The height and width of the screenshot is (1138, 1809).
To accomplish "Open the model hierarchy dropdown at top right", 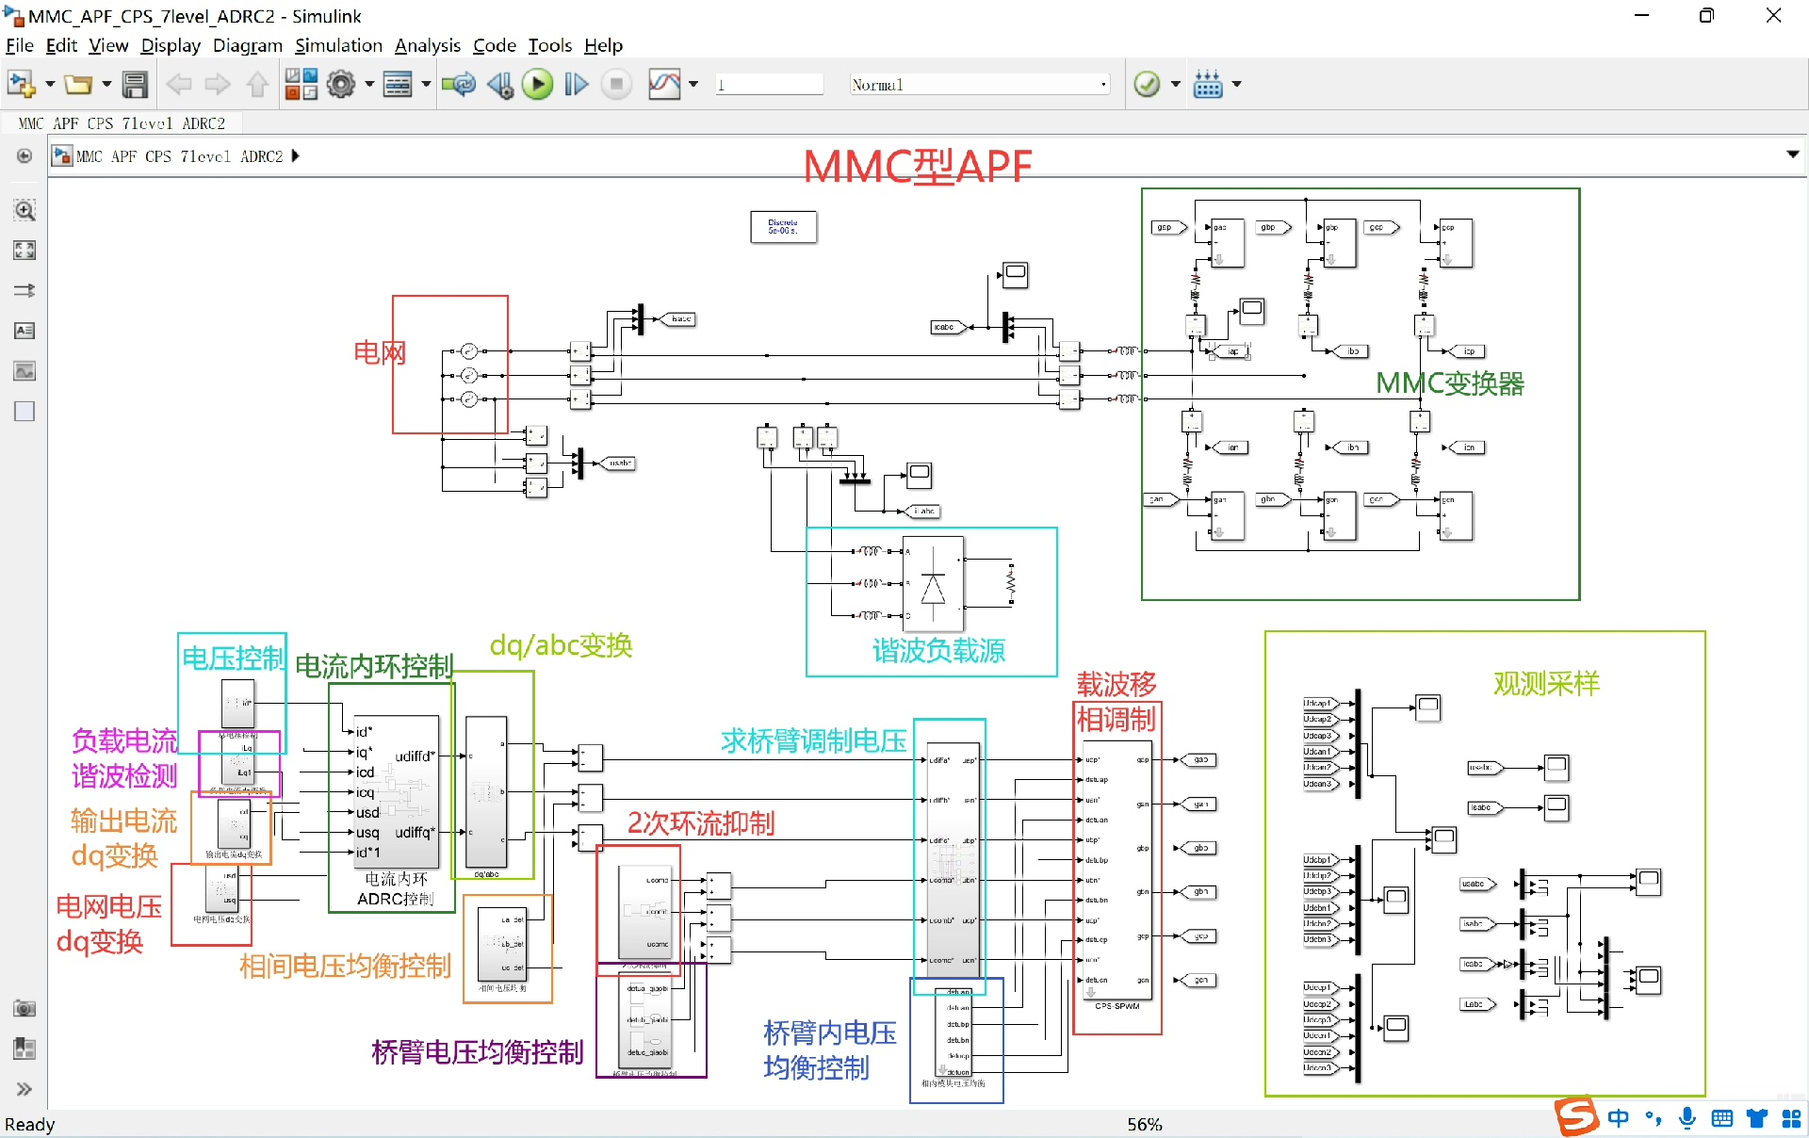I will [x=1793, y=154].
